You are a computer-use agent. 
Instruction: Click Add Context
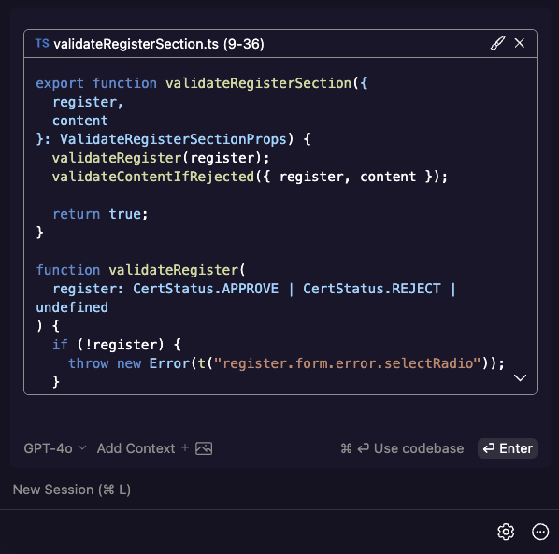click(136, 448)
